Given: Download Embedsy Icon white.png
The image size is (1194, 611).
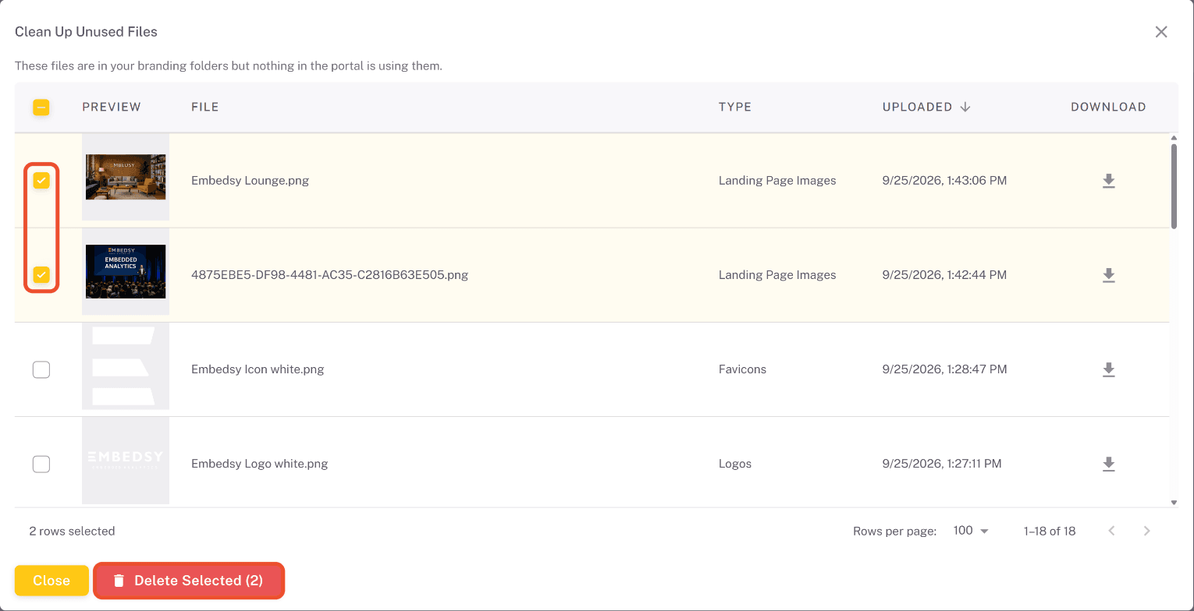Looking at the screenshot, I should point(1108,369).
